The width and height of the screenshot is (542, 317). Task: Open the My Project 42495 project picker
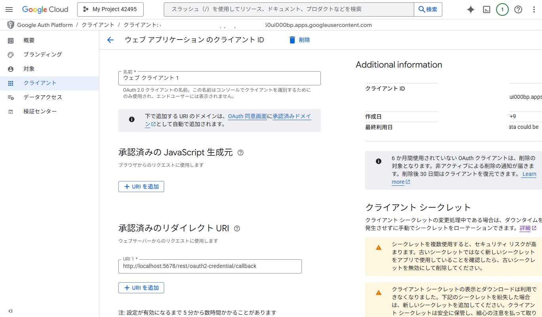point(110,9)
